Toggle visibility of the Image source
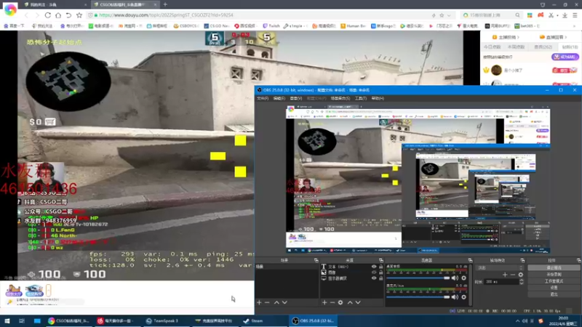Viewport: 582px width, 327px height. tap(374, 272)
